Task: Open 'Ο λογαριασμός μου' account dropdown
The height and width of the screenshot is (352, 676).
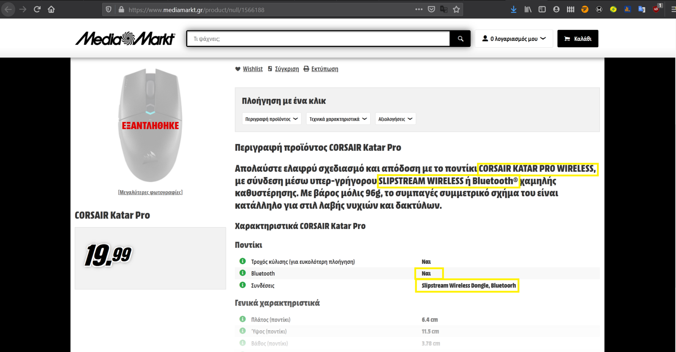Action: [x=514, y=39]
